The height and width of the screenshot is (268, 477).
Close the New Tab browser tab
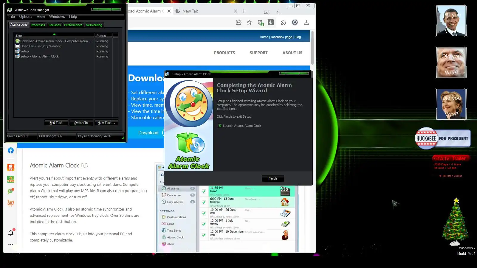[236, 11]
